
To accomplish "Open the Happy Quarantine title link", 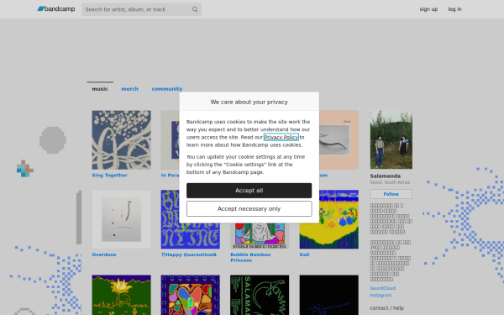I will point(189,255).
